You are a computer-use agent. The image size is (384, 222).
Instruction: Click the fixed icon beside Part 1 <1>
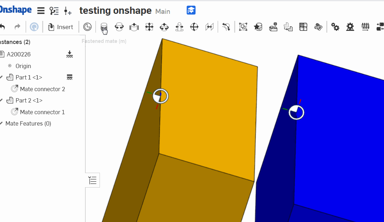point(69,77)
